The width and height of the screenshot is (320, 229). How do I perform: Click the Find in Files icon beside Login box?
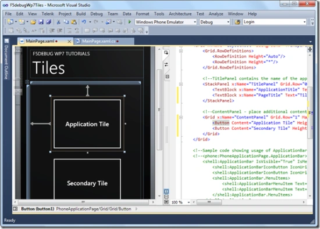click(237, 22)
